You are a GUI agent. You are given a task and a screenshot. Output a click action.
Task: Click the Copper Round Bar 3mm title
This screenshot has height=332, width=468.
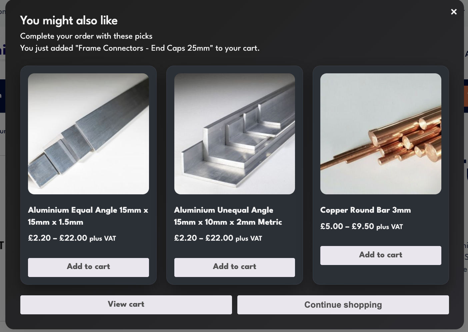365,210
